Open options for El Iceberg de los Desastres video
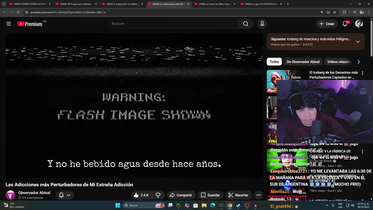Image resolution: width=373 pixels, height=210 pixels. point(363,73)
